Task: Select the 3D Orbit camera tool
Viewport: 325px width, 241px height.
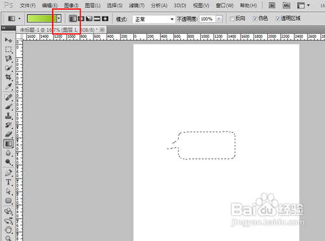Action: pyautogui.click(x=8, y=221)
